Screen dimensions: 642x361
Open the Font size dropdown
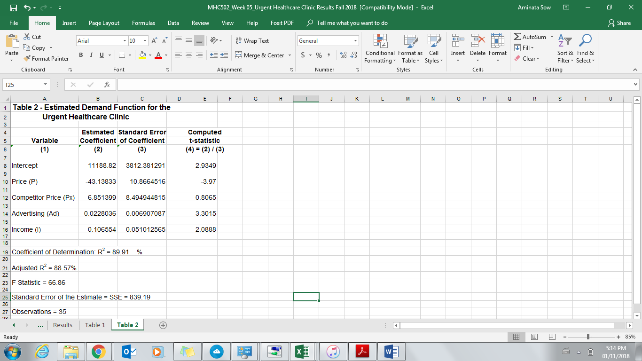click(145, 41)
